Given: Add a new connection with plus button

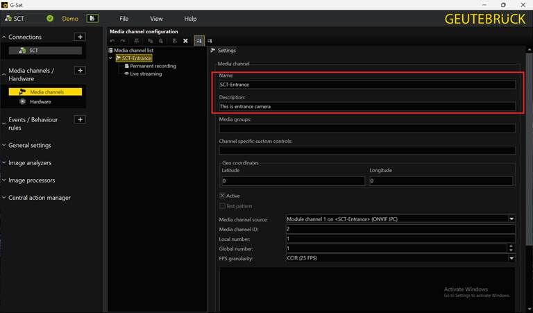Looking at the screenshot, I should 80,37.
